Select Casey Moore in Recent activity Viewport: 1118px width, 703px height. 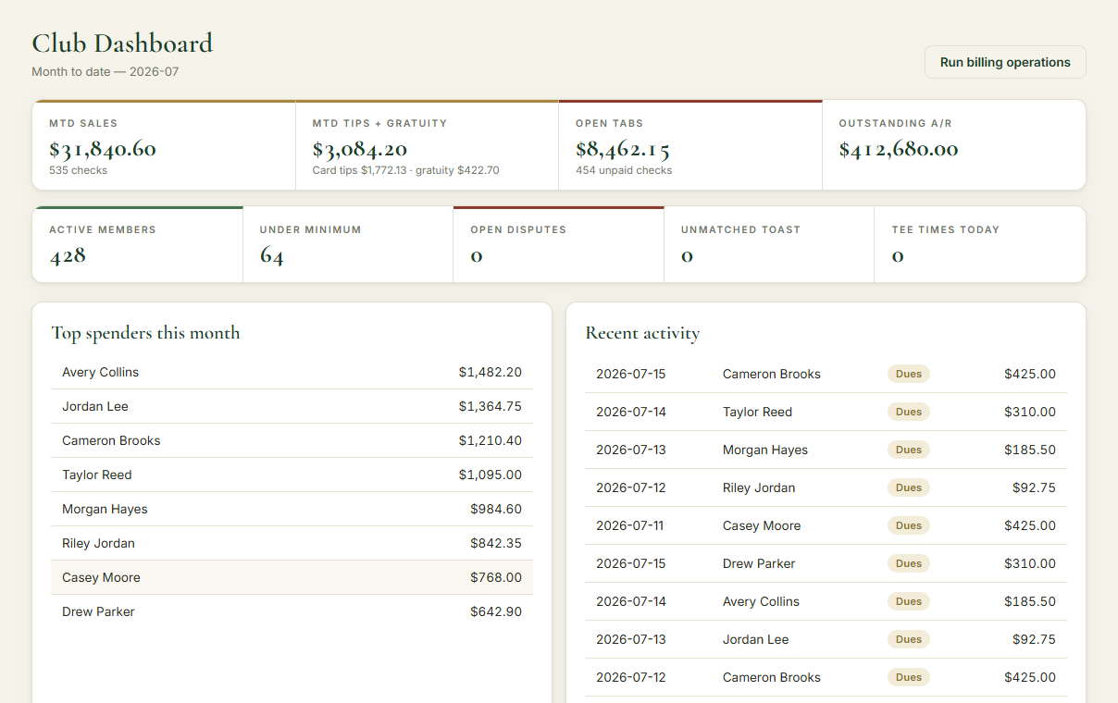click(762, 525)
